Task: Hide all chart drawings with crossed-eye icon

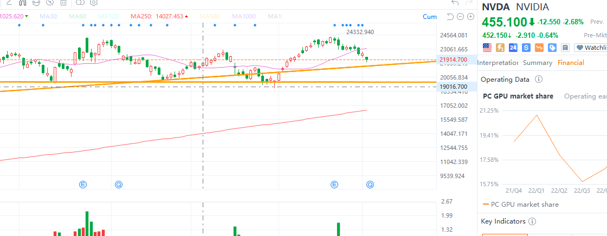Action: [49, 3]
